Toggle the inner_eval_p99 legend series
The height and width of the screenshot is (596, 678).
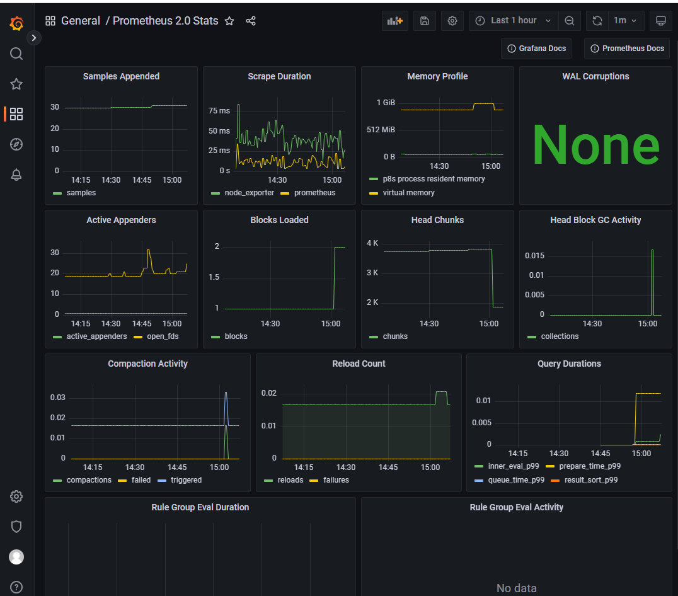[514, 466]
